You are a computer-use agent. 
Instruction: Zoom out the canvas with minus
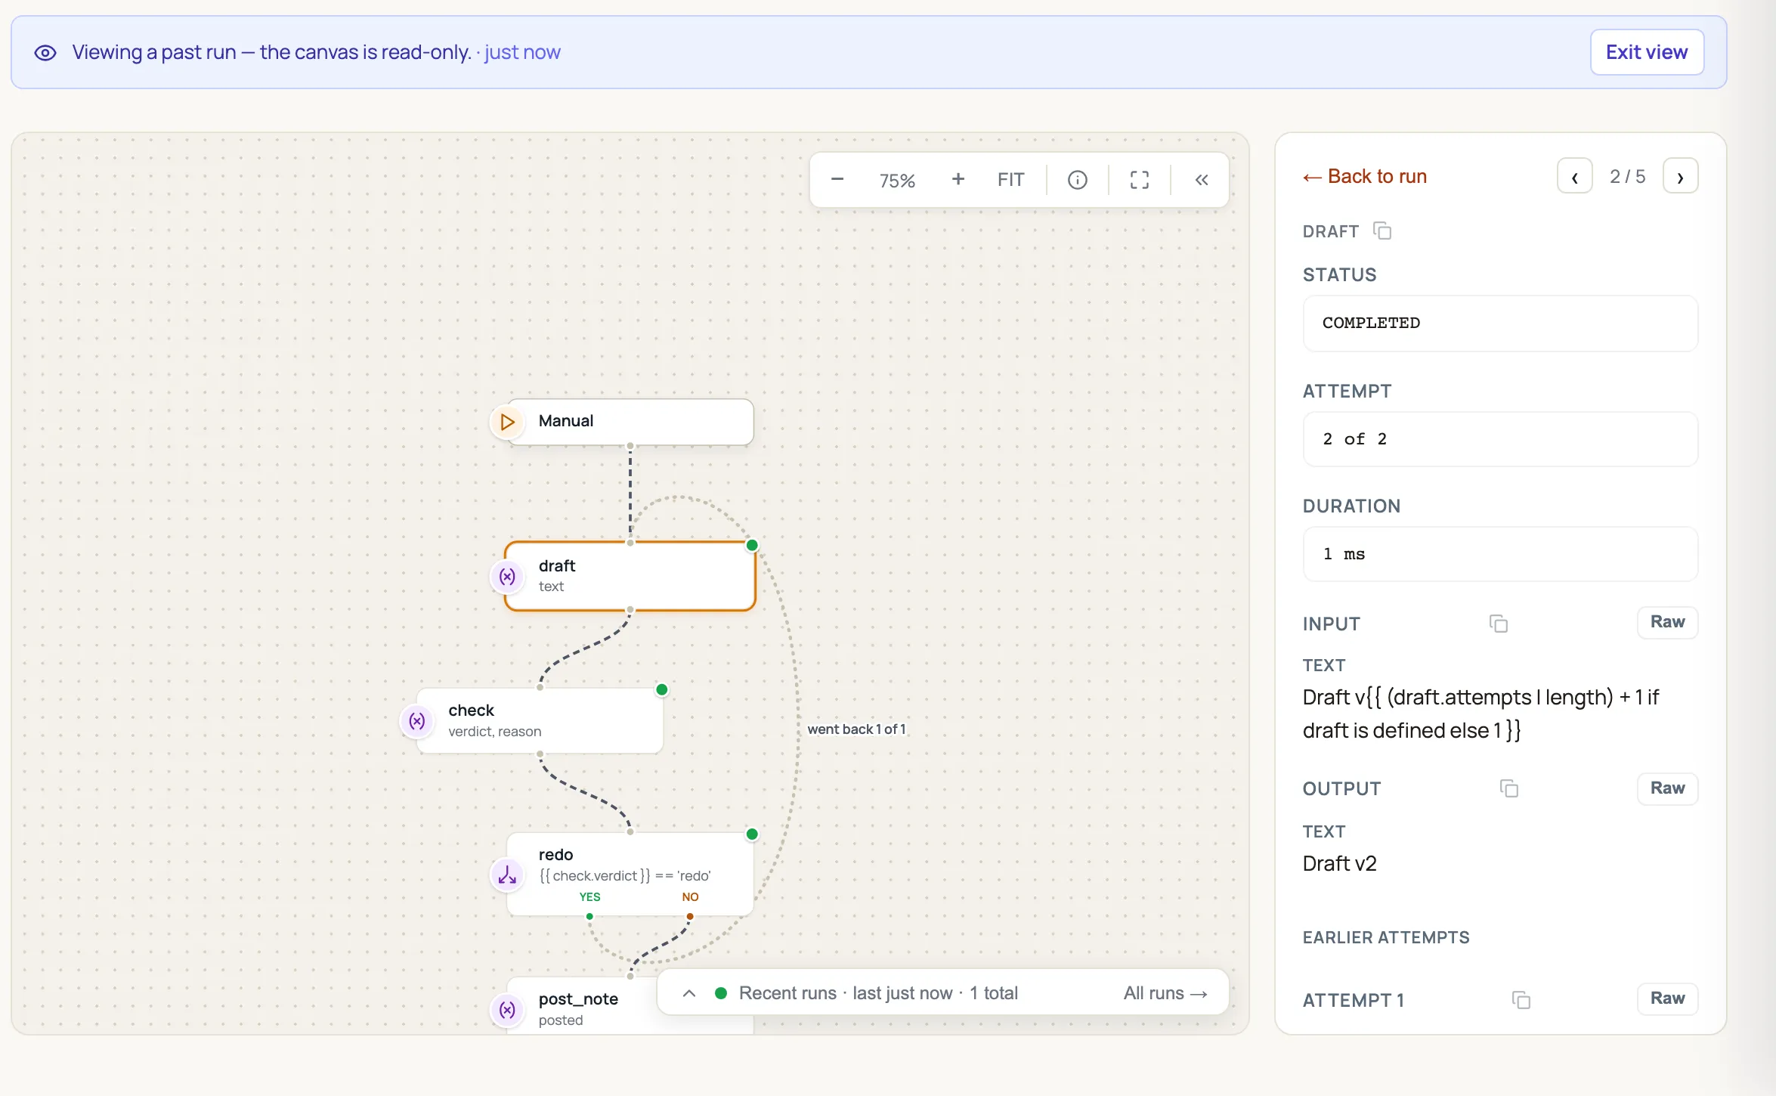(837, 180)
